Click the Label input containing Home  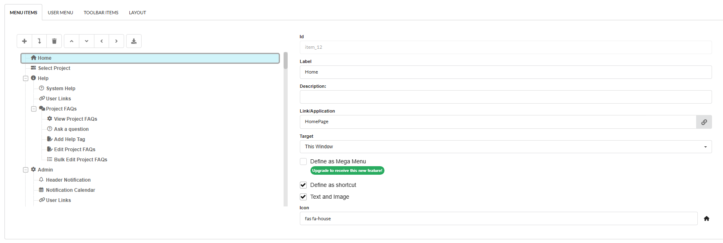(x=506, y=72)
